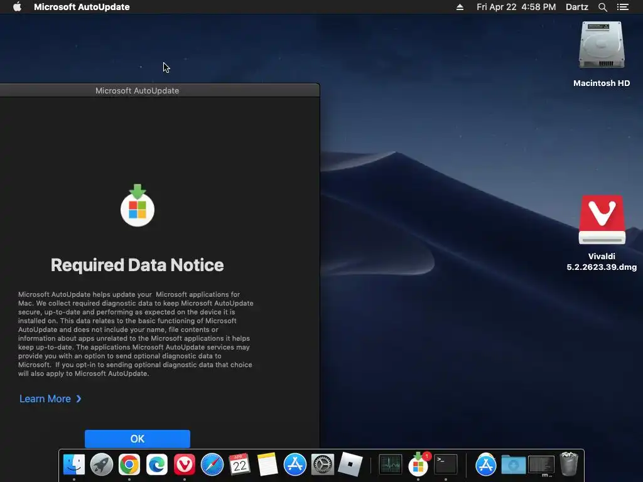The height and width of the screenshot is (482, 643).
Task: Launch Roblox from the Dock
Action: click(350, 465)
